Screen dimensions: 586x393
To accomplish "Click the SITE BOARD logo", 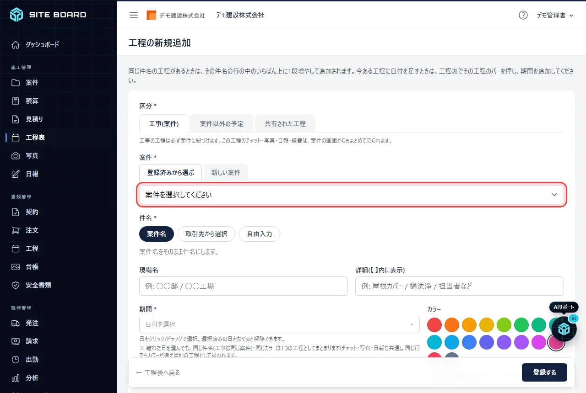I will pyautogui.click(x=48, y=15).
